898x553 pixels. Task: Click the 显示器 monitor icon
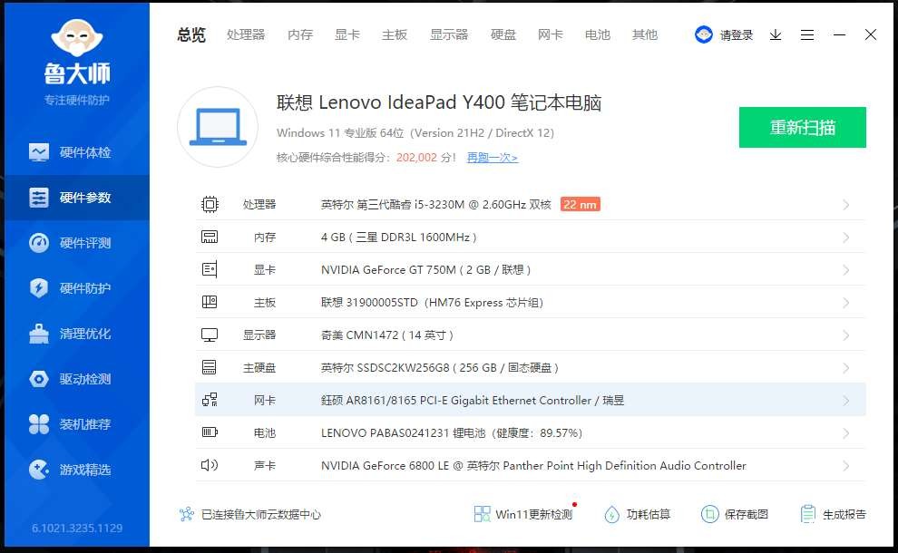210,335
